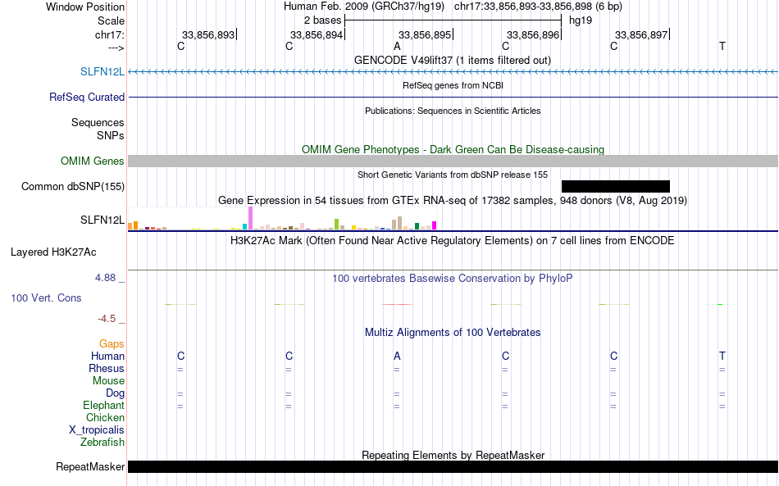Open the GTEx Gene Expression track title
779x486 pixels.
453,200
